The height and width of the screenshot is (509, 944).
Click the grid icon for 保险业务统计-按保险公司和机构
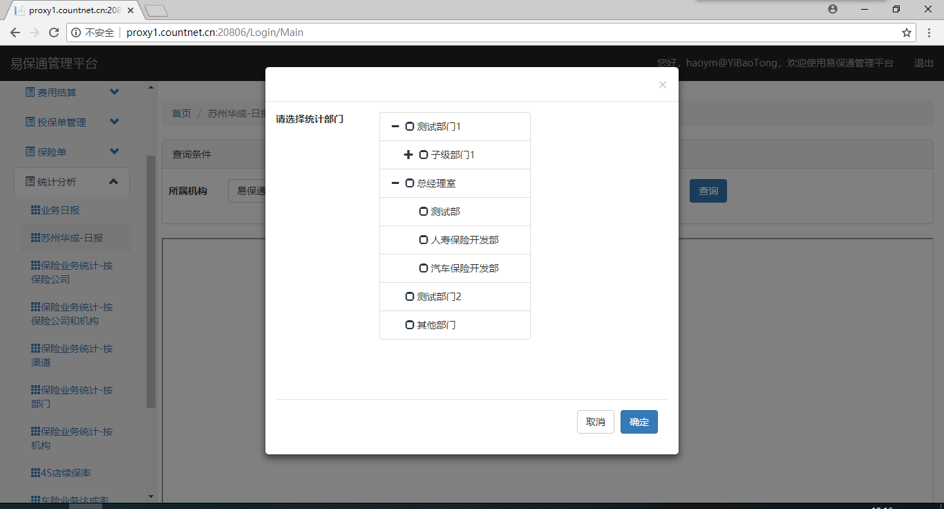click(36, 307)
